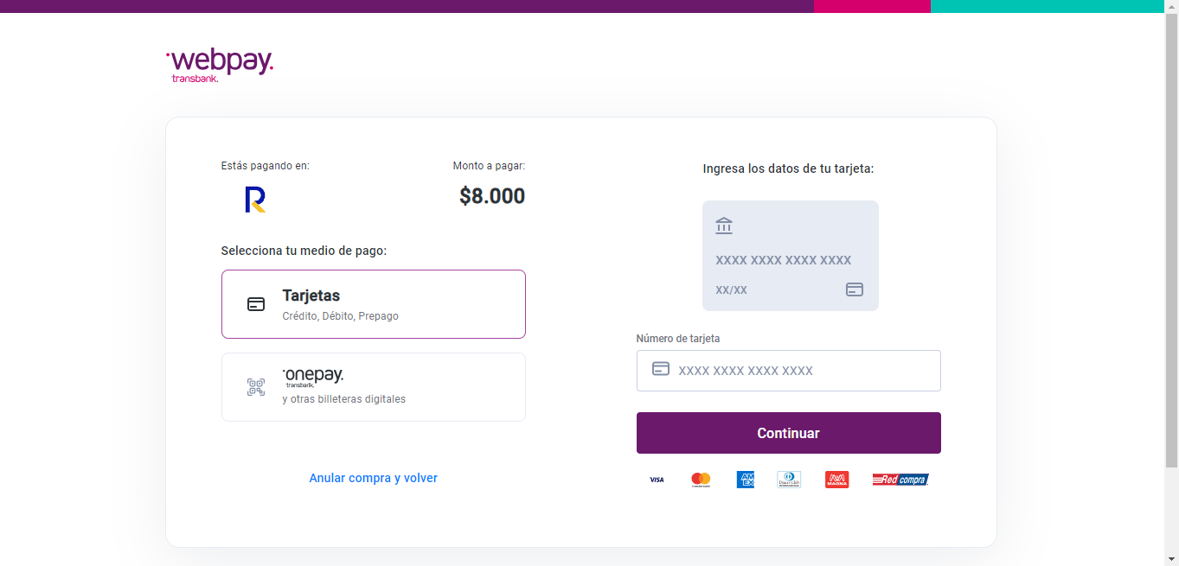Click the Diners Club logo
Screen dimensions: 1179x566
tap(789, 480)
